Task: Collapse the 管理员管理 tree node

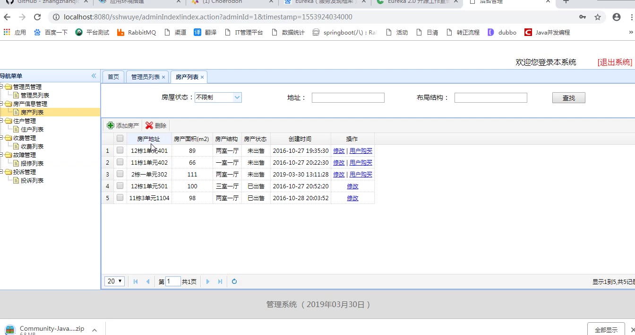Action: [2, 87]
